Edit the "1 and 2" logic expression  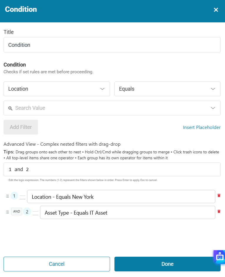[112, 169]
